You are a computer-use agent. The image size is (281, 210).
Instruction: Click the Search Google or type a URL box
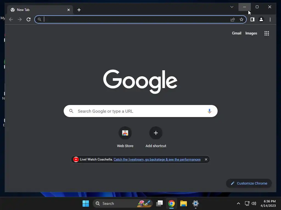pyautogui.click(x=140, y=111)
